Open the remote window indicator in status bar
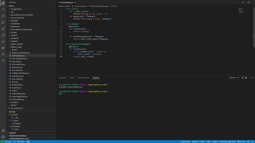 [2, 142]
